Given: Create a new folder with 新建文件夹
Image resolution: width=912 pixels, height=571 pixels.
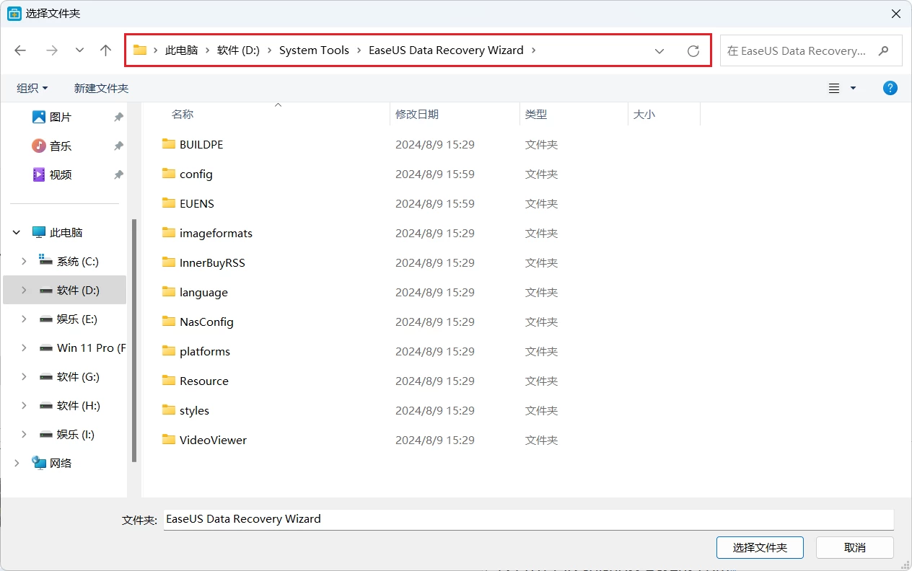Looking at the screenshot, I should (x=101, y=88).
